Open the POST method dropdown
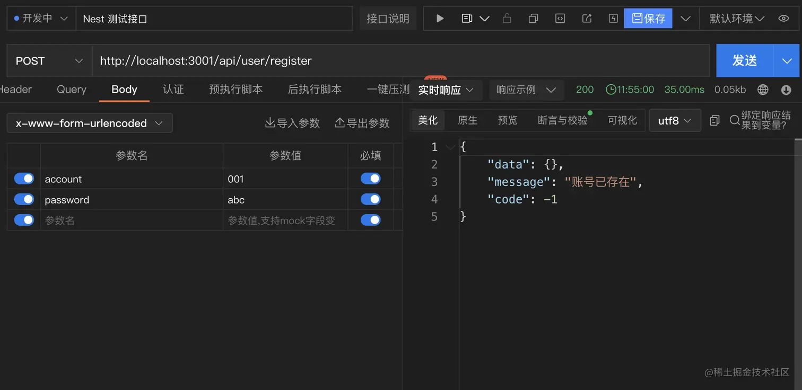Screen dimensions: 802x390 (x=49, y=61)
